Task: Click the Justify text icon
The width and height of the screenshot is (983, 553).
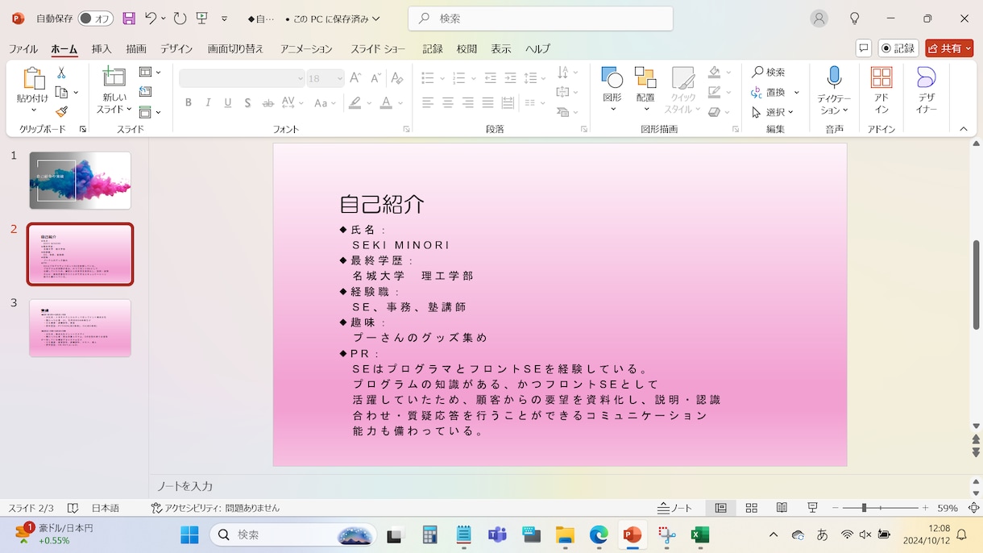Action: pos(487,102)
